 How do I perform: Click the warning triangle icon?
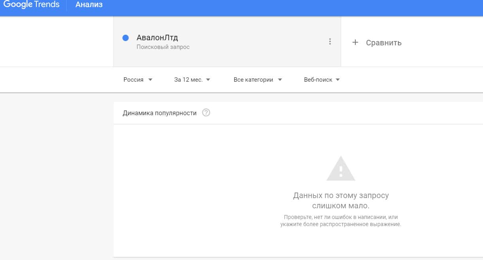click(341, 169)
